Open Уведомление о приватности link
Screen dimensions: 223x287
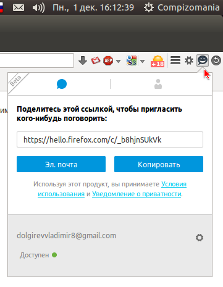click(137, 194)
